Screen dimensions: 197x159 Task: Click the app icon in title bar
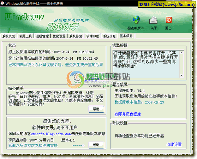2,4
